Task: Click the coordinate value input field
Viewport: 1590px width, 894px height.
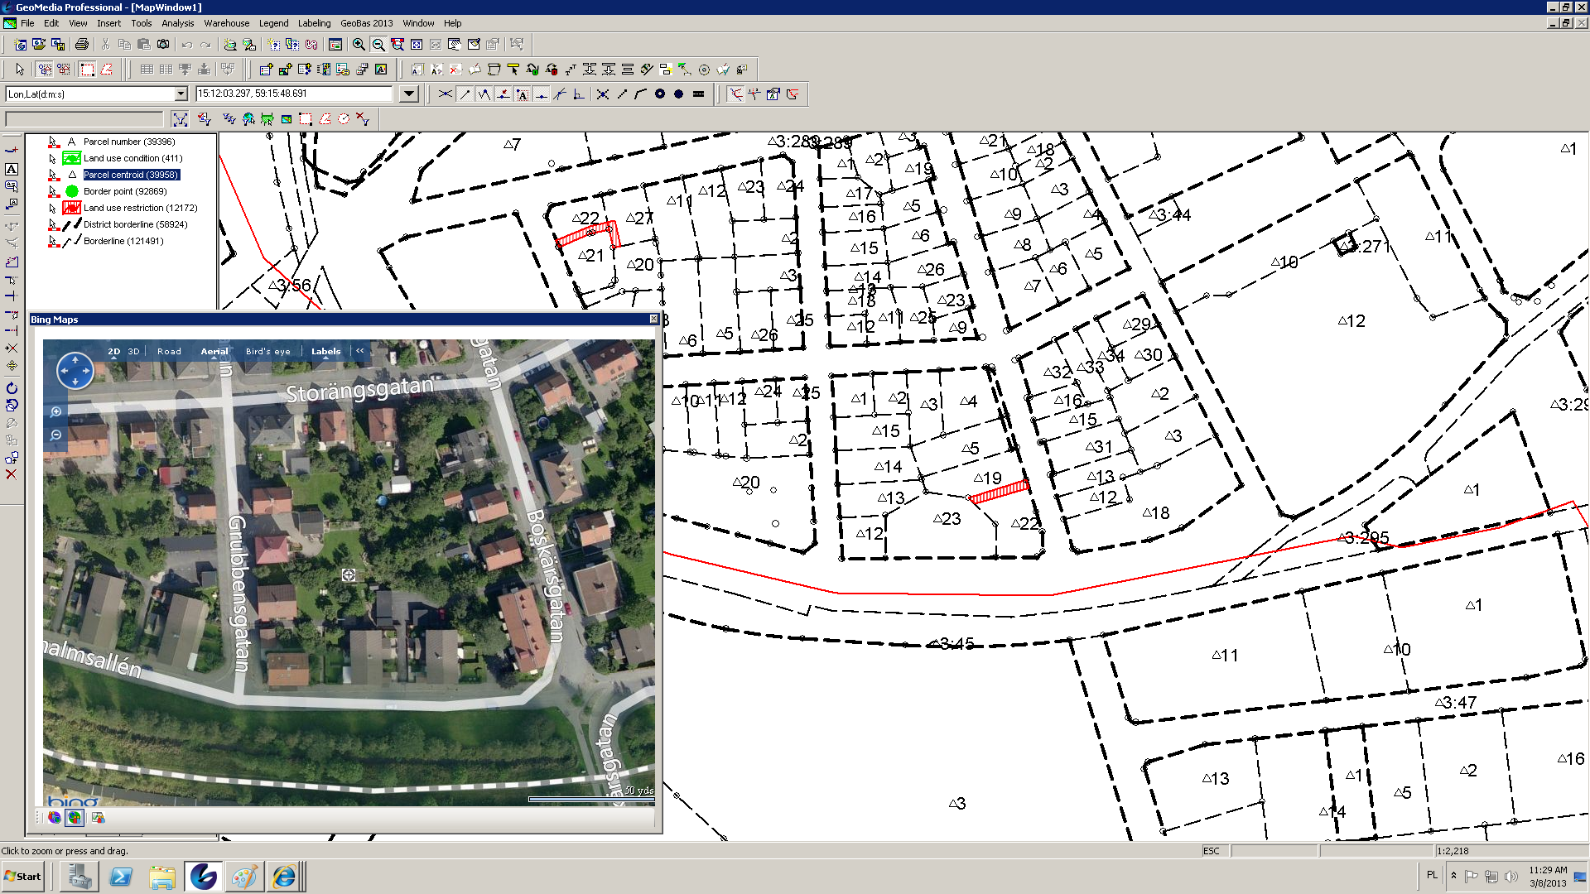Action: tap(293, 94)
